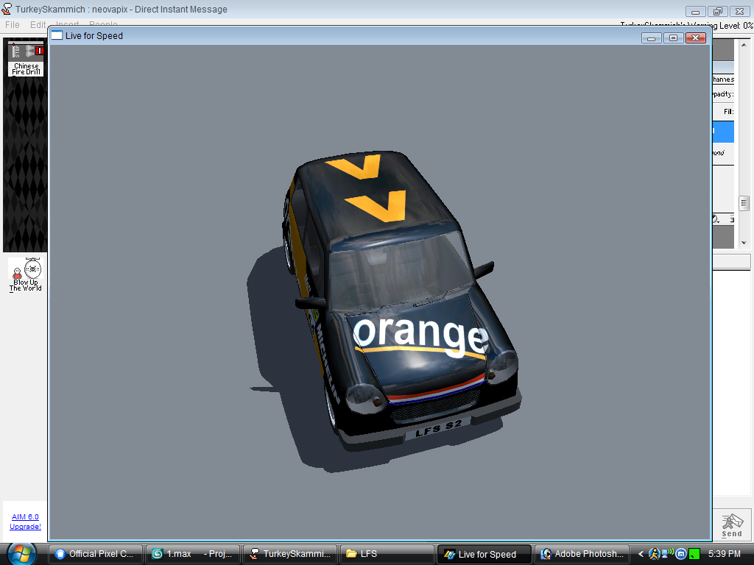Click AIM conversation scrollbar up arrow
The width and height of the screenshot is (754, 565).
744,45
